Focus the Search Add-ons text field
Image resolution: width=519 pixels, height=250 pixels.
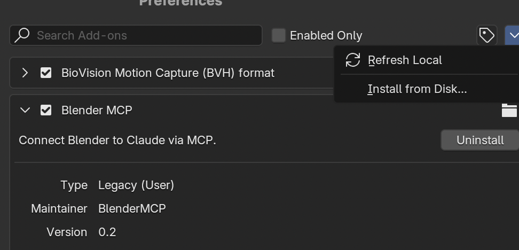coord(136,35)
